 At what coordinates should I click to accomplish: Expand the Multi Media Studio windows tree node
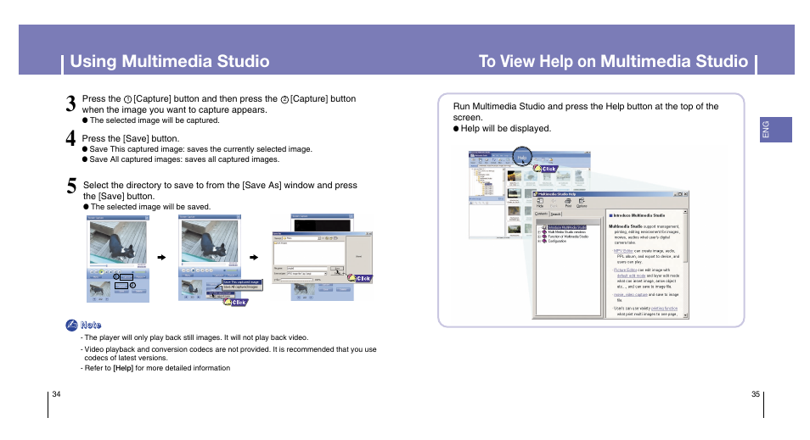539,232
